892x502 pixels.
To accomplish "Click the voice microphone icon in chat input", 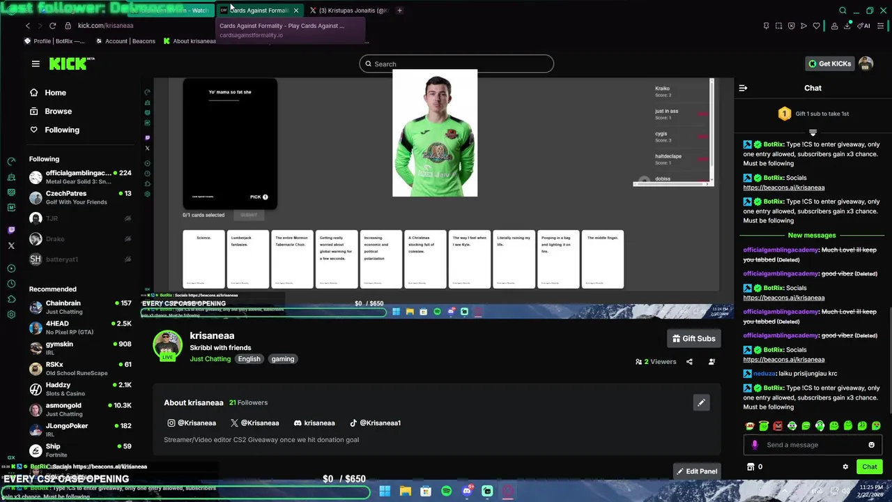I will [754, 445].
